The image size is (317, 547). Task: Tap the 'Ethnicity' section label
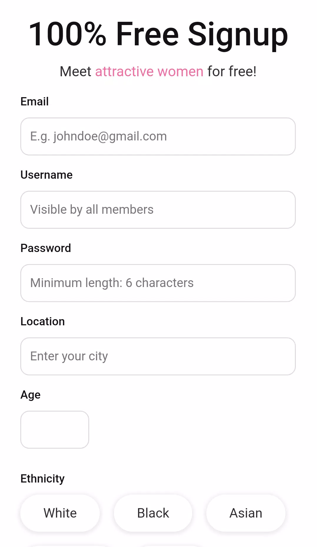tap(43, 479)
